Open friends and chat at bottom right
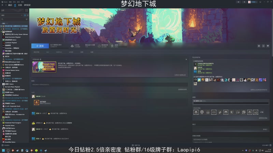 267,146
